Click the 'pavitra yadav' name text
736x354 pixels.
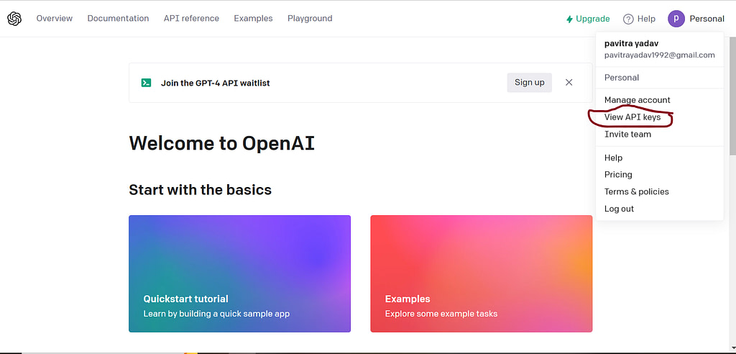[x=631, y=43]
